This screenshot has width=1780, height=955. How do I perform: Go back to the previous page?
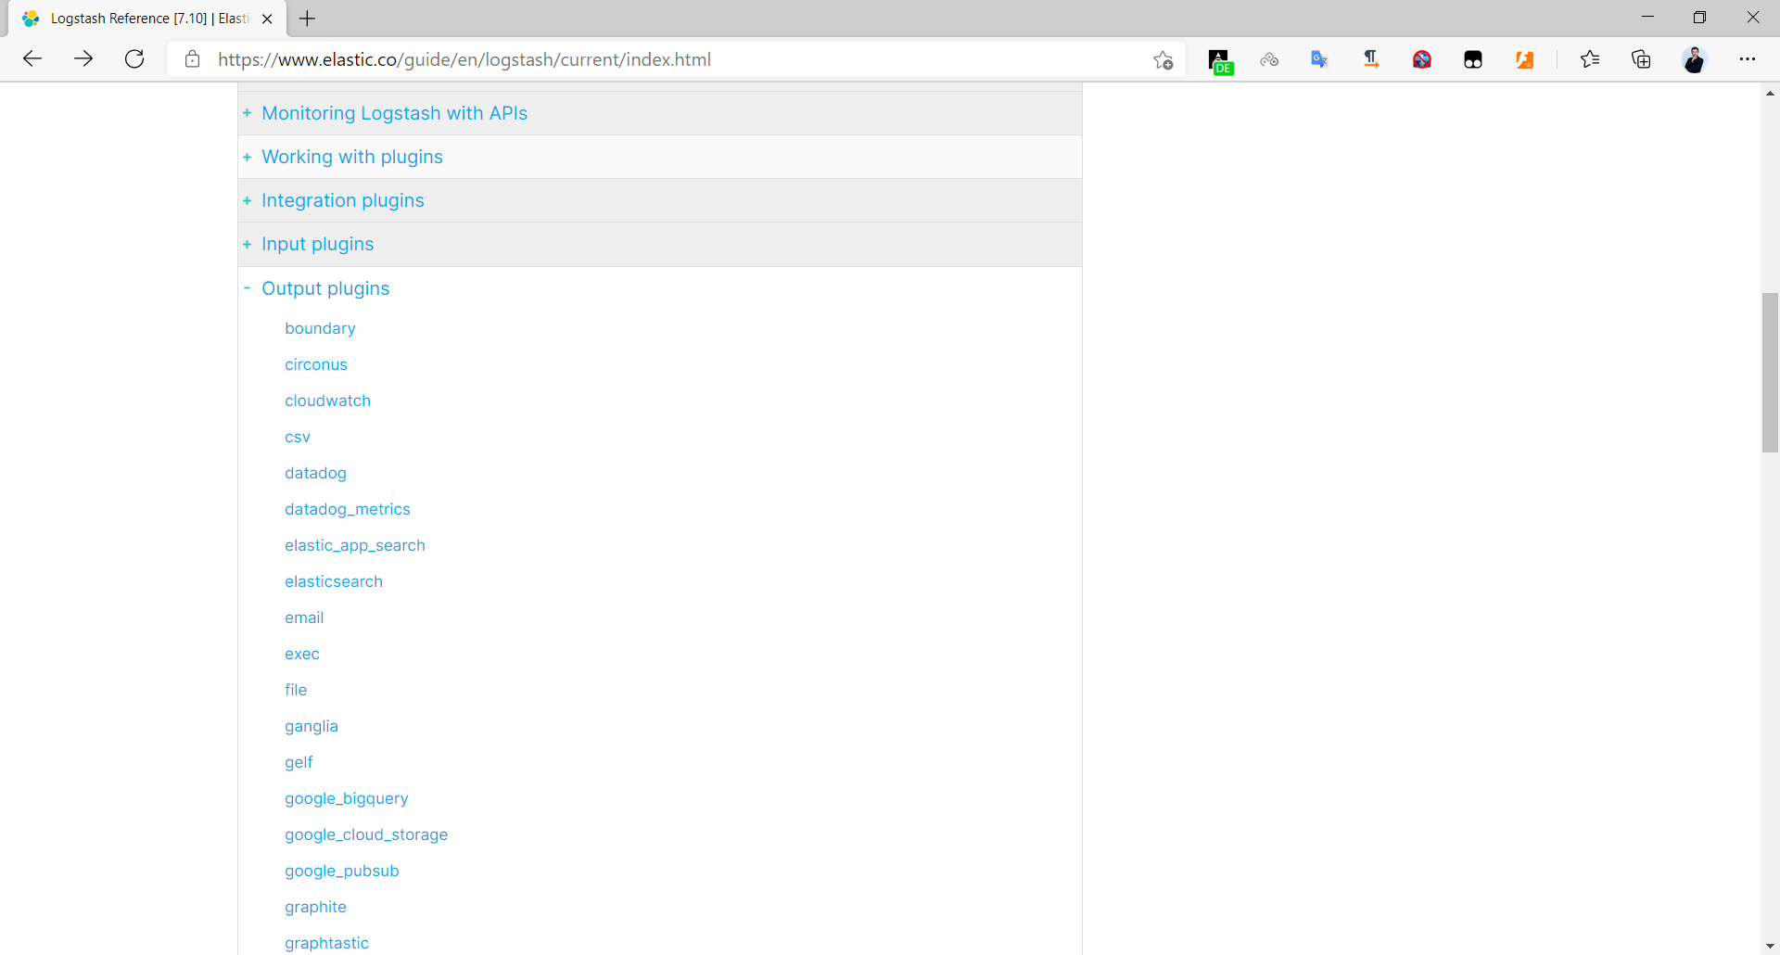(x=32, y=59)
